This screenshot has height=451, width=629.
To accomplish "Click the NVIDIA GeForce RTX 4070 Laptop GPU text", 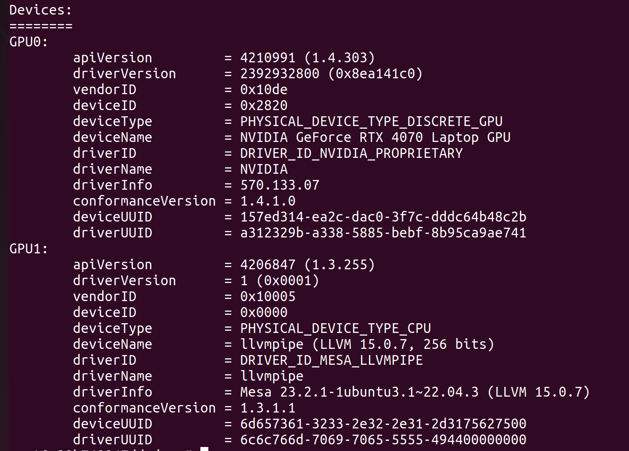I will click(375, 137).
